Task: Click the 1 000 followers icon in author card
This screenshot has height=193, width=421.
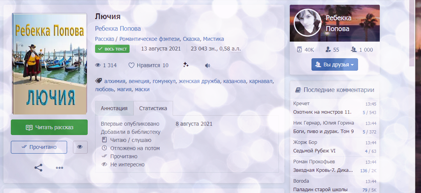Action: [x=354, y=49]
